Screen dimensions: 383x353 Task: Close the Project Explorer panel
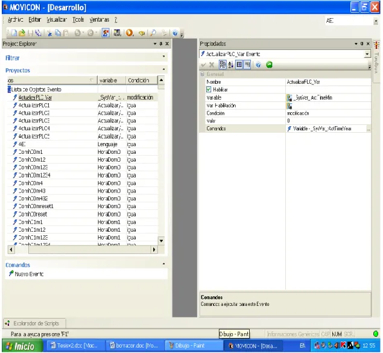(x=167, y=43)
